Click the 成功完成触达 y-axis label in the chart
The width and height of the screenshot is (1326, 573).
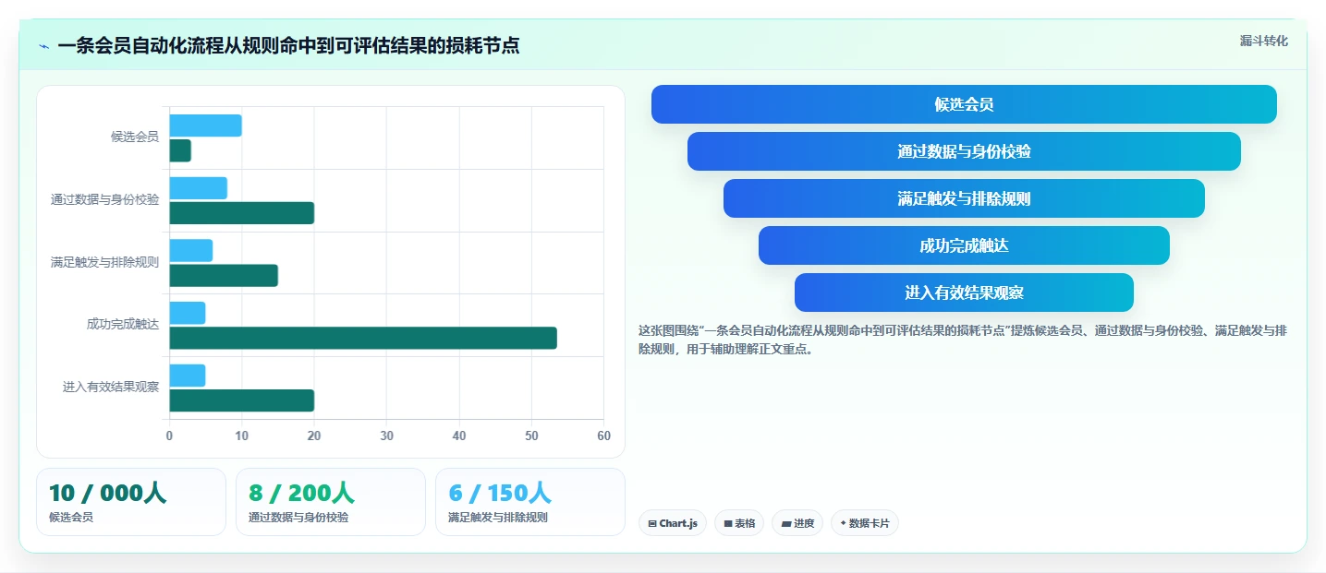(x=123, y=325)
